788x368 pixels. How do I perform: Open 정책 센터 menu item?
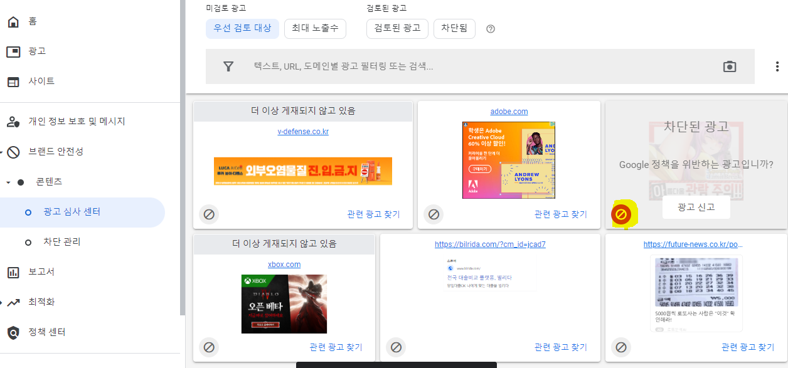(x=47, y=332)
